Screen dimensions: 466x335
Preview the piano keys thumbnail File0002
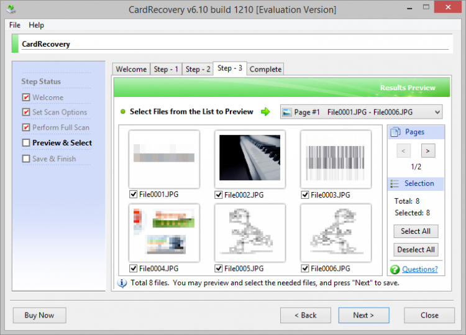250,159
